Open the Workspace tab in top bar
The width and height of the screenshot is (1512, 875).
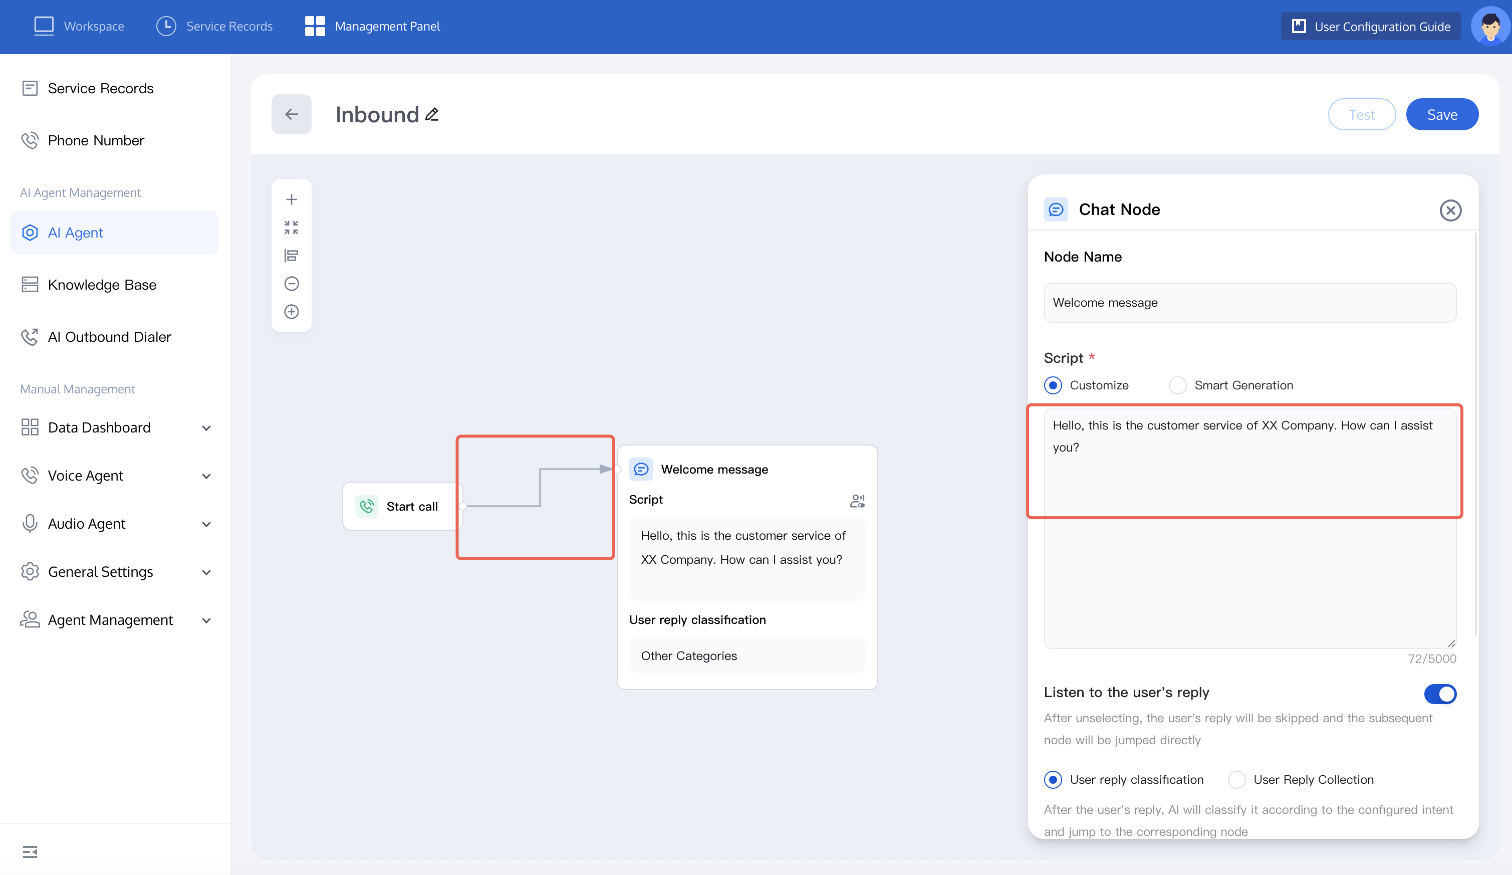click(79, 27)
